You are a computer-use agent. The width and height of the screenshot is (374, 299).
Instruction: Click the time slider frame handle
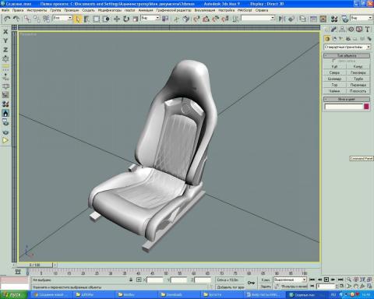35,265
